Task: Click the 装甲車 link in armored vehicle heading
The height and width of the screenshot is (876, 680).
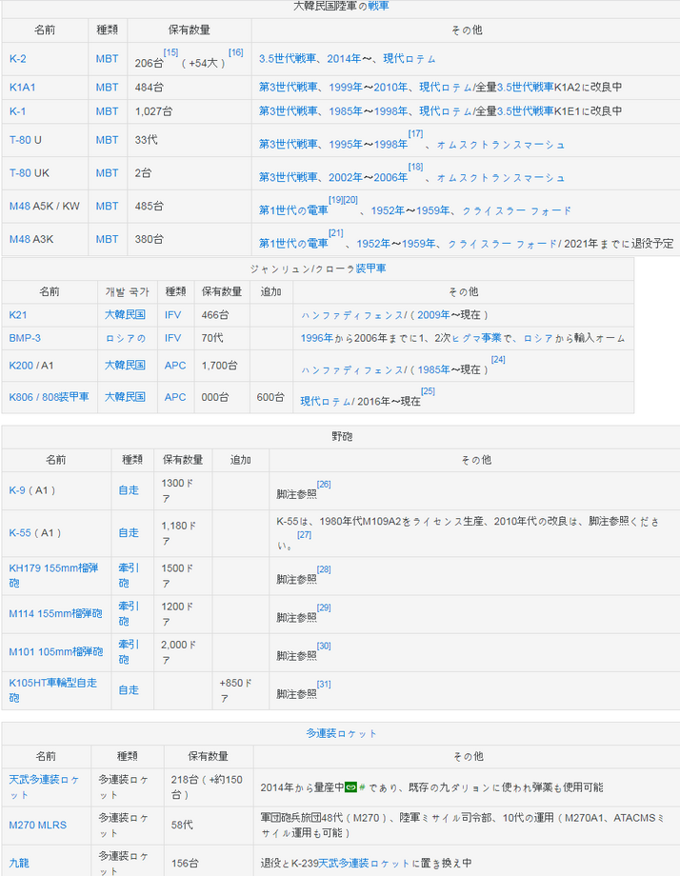Action: 370,269
